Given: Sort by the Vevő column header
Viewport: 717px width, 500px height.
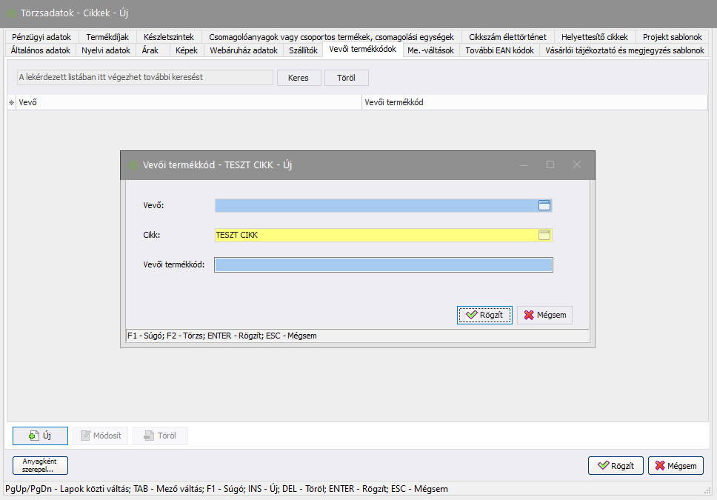Looking at the screenshot, I should tap(188, 103).
